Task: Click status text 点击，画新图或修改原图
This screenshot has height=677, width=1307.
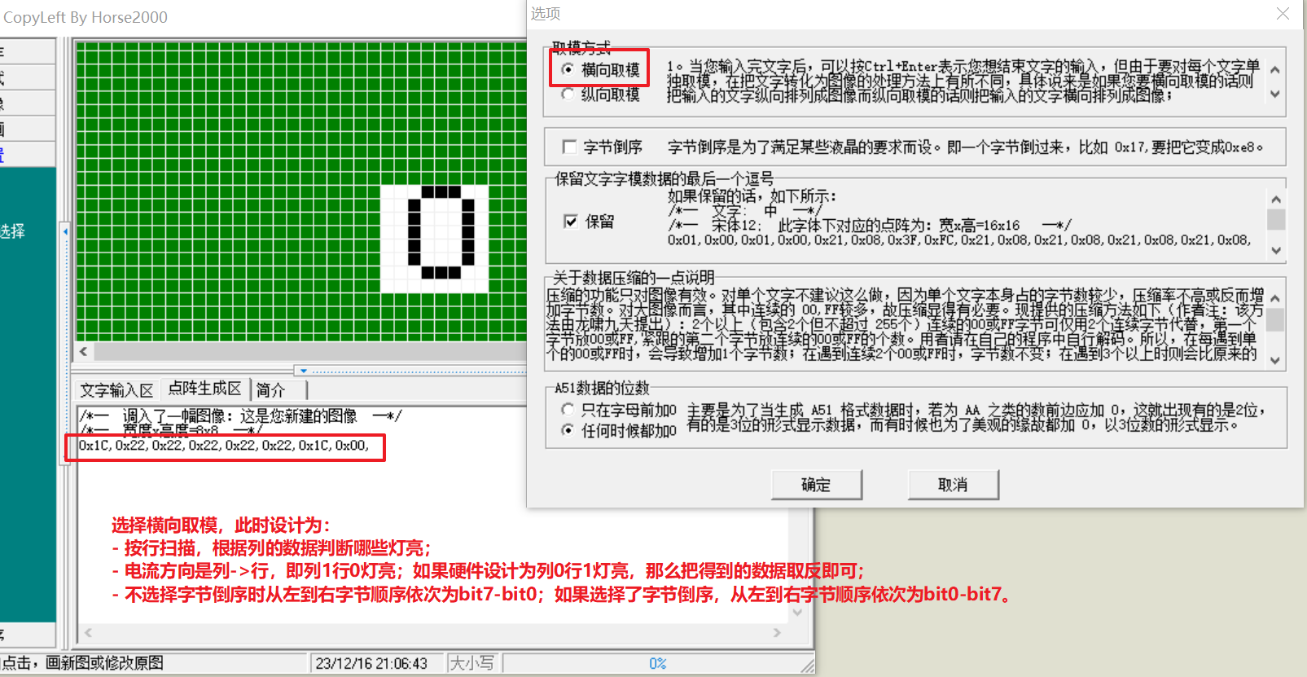Action: (x=82, y=663)
